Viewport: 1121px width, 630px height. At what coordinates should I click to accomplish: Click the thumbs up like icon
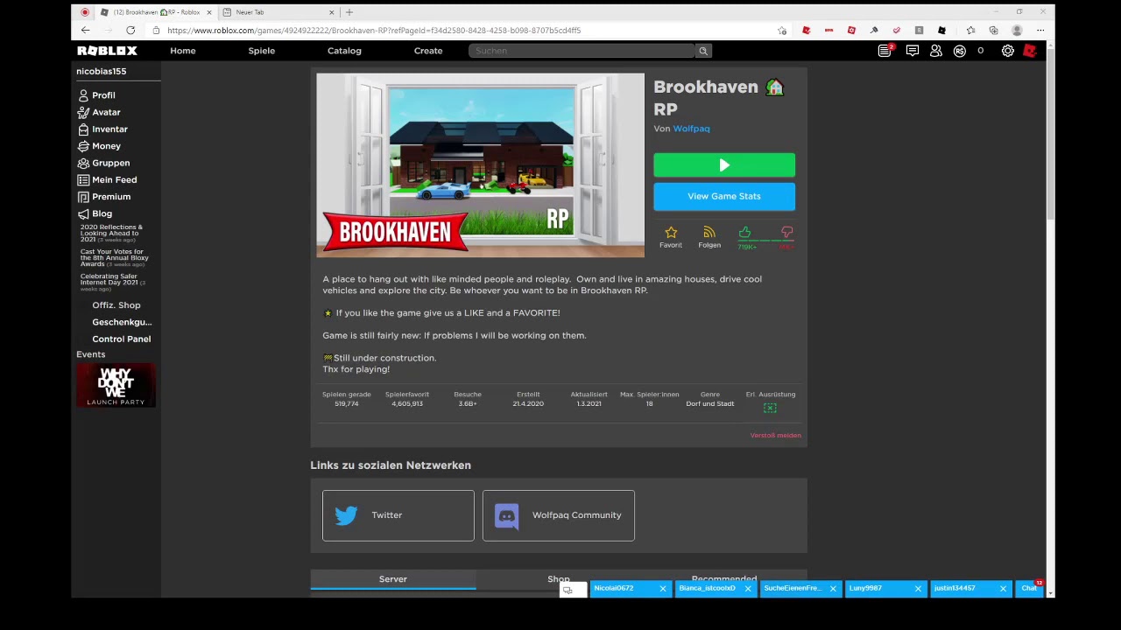click(744, 232)
